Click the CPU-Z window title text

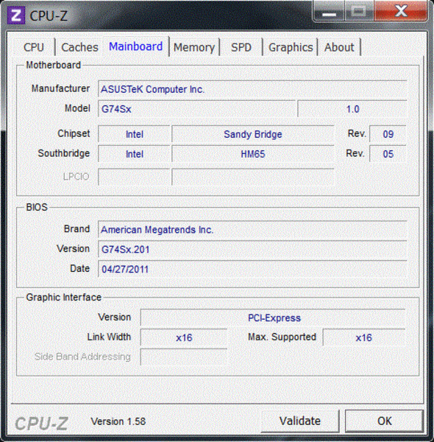49,15
